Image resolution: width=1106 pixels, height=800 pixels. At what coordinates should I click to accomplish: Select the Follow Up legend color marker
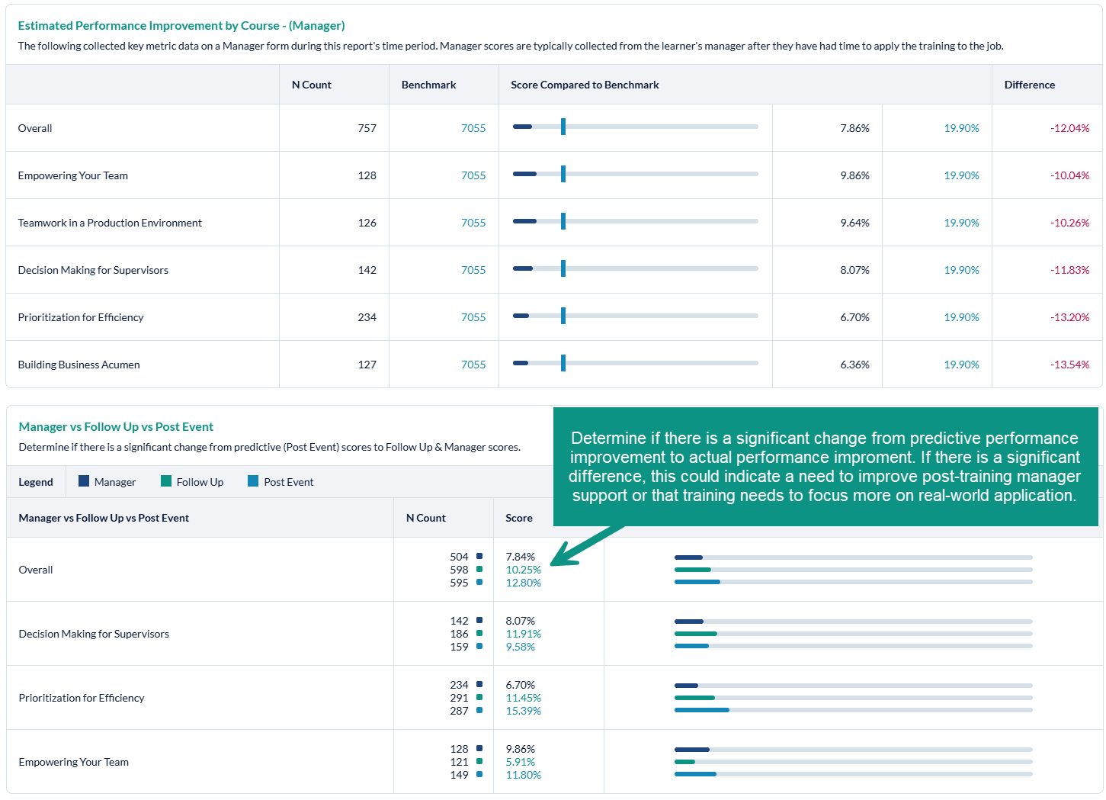click(165, 481)
